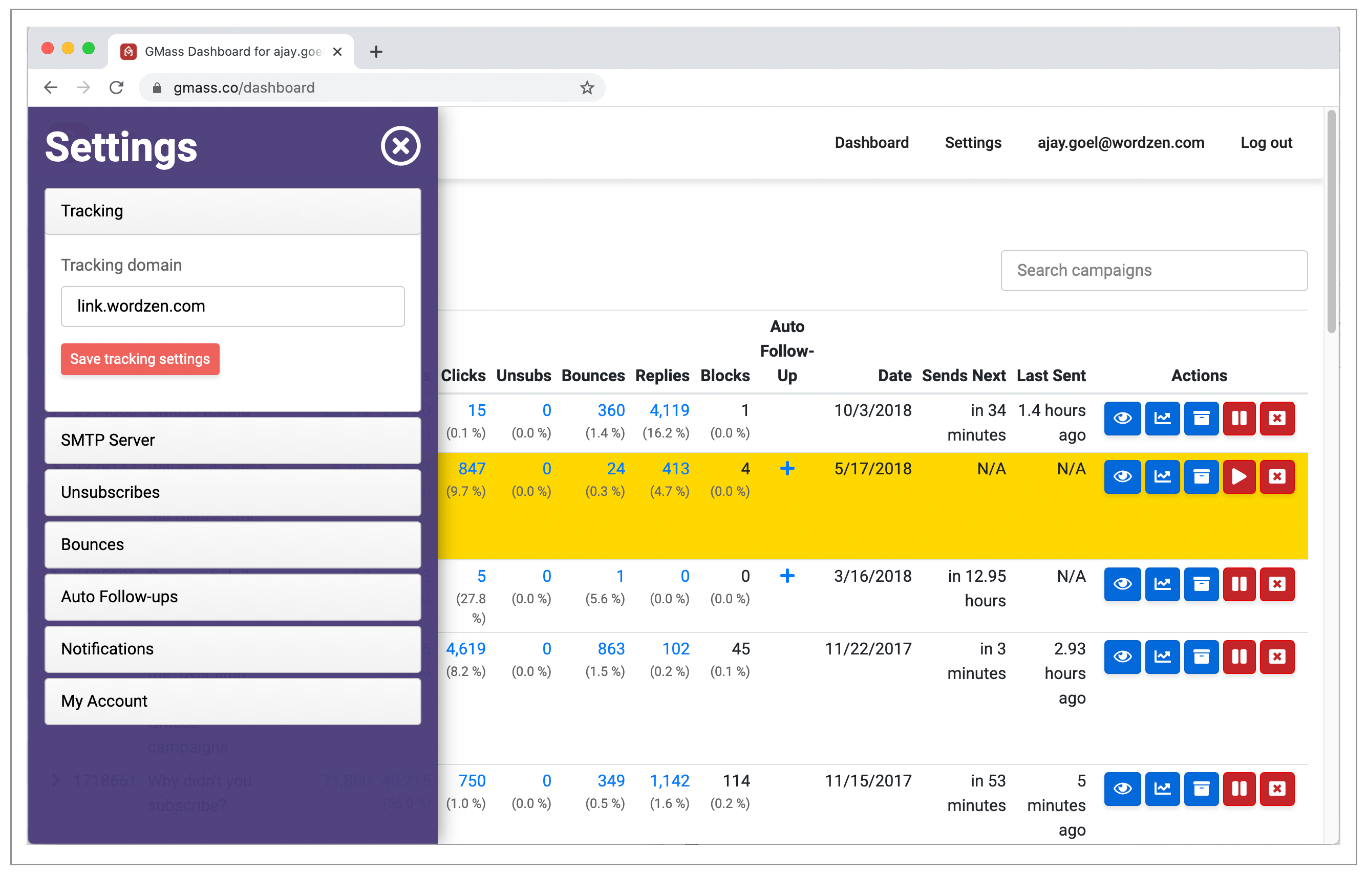
Task: Open chart report for 5/17/2018 campaign
Action: [1161, 476]
